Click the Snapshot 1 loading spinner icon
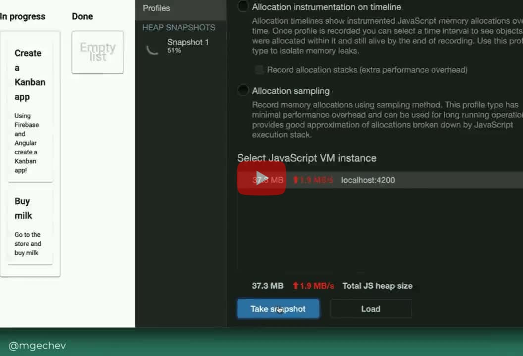 click(153, 49)
